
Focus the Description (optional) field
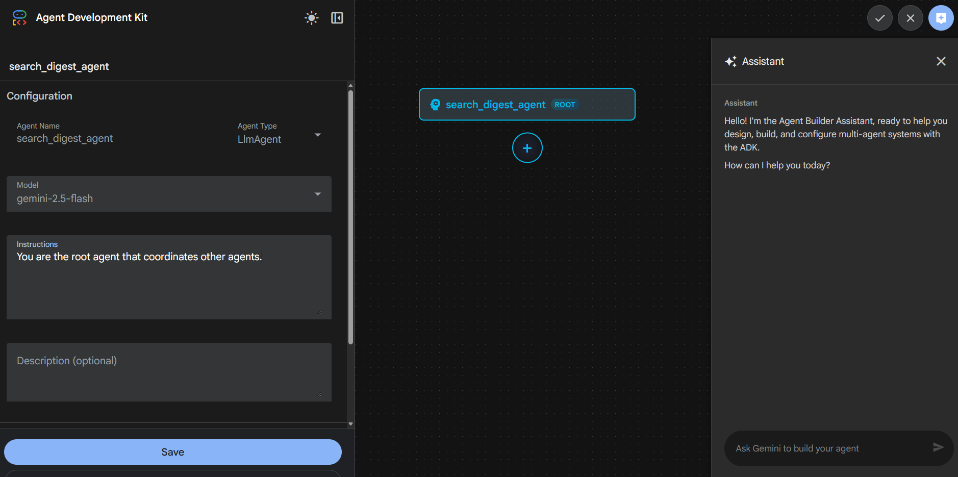tap(169, 371)
